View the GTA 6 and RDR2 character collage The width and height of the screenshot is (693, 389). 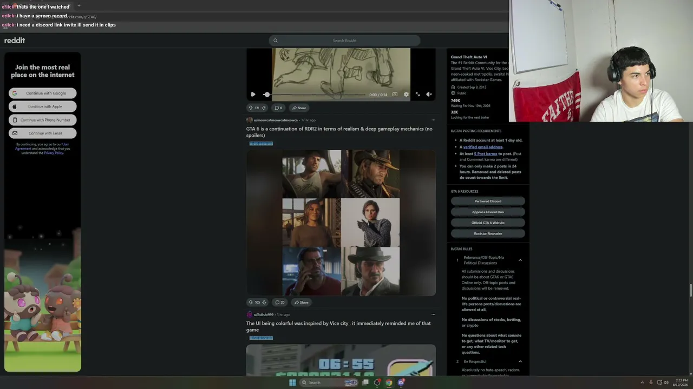coord(341,223)
